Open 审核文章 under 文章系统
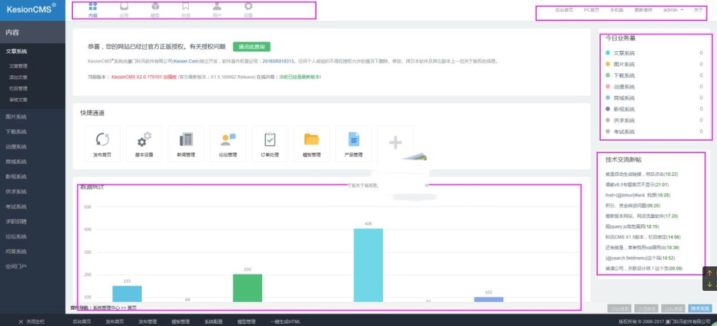Viewport: 717px width, 326px height. [x=19, y=99]
